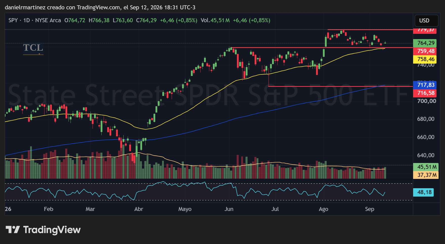
Task: Click the SPY 1D NYSE Arca symbol legend
Action: click(35, 20)
